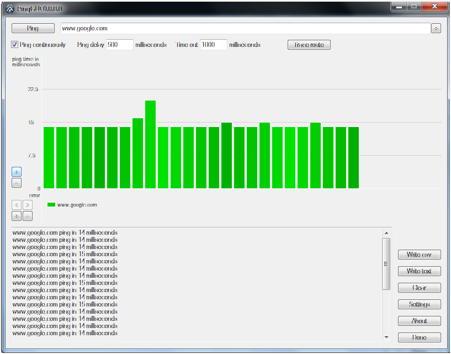The height and width of the screenshot is (354, 451).
Task: Click the log scrollbar down arrow
Action: coord(386,337)
